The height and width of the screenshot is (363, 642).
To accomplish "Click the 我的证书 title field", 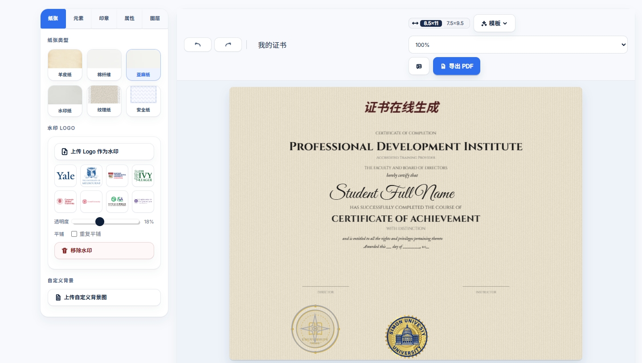I will 272,45.
